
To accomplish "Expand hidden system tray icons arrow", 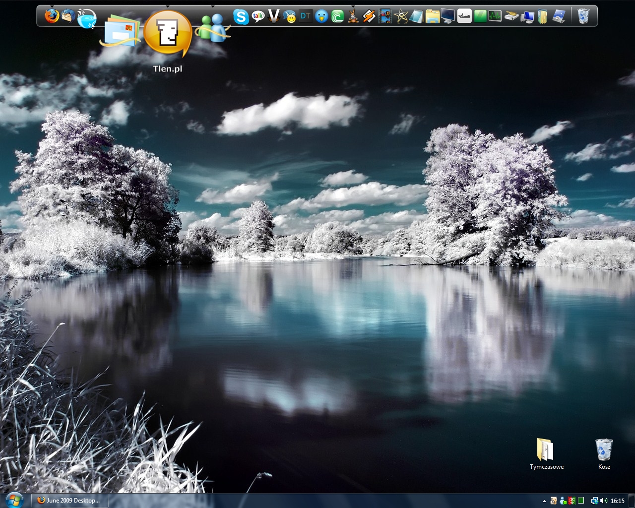I will (x=545, y=501).
